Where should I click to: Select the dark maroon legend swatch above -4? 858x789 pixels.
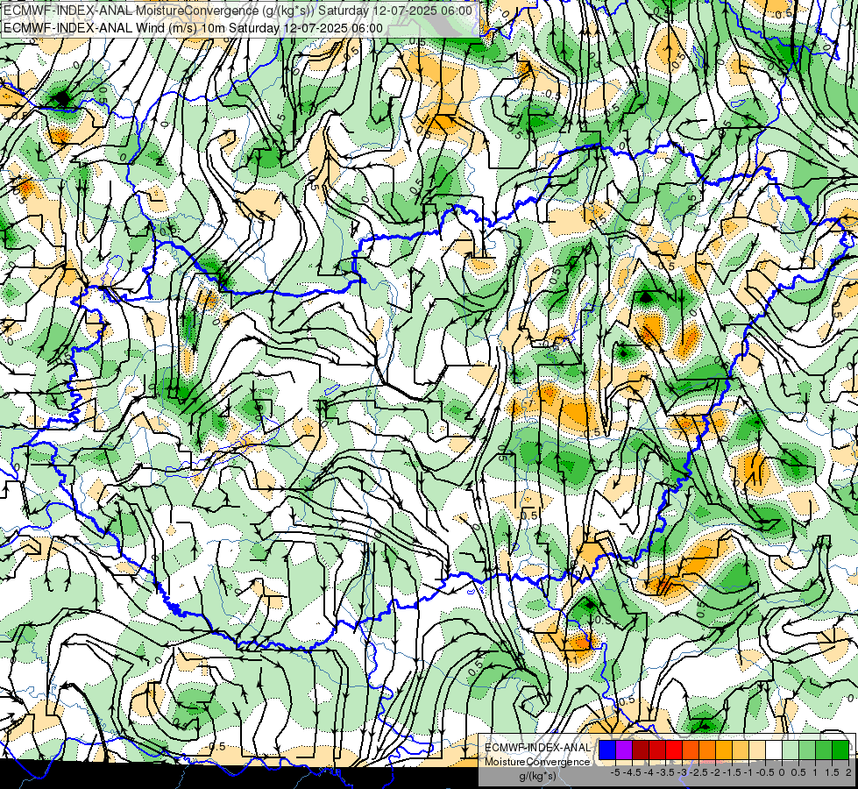641,750
